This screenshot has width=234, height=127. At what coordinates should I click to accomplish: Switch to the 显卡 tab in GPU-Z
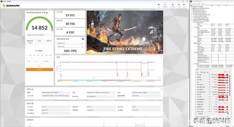[x=198, y=72]
